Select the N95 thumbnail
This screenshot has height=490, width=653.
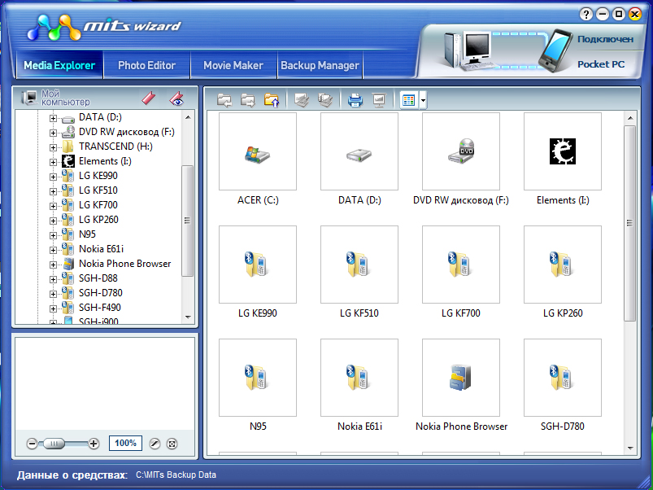(x=258, y=378)
